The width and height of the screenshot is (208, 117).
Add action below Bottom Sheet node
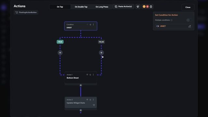click(x=81, y=85)
